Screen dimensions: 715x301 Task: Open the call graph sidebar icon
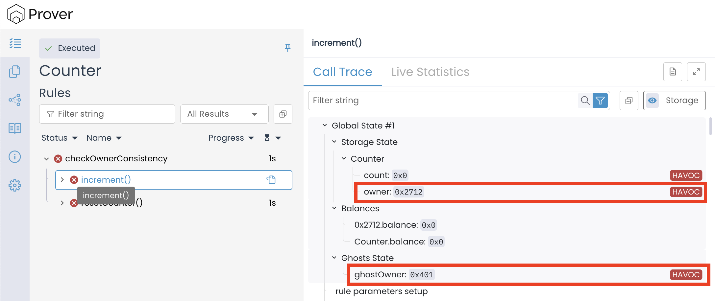coord(15,100)
